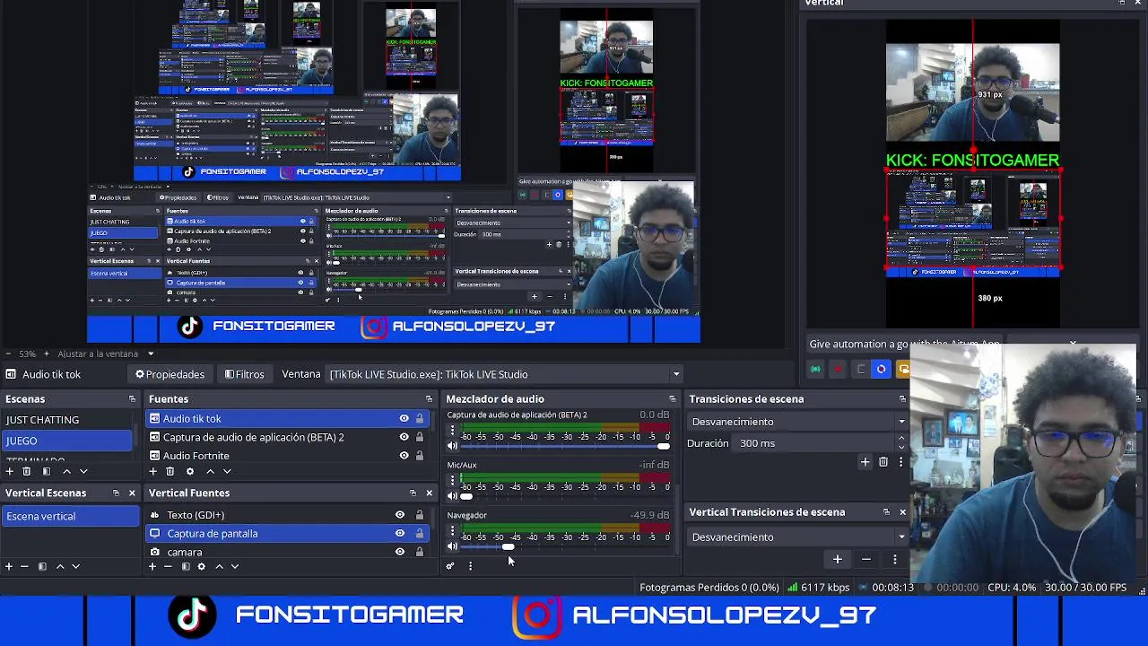This screenshot has height=646, width=1148.
Task: Delete transition with trash in Transiciones de escena
Action: pos(883,462)
